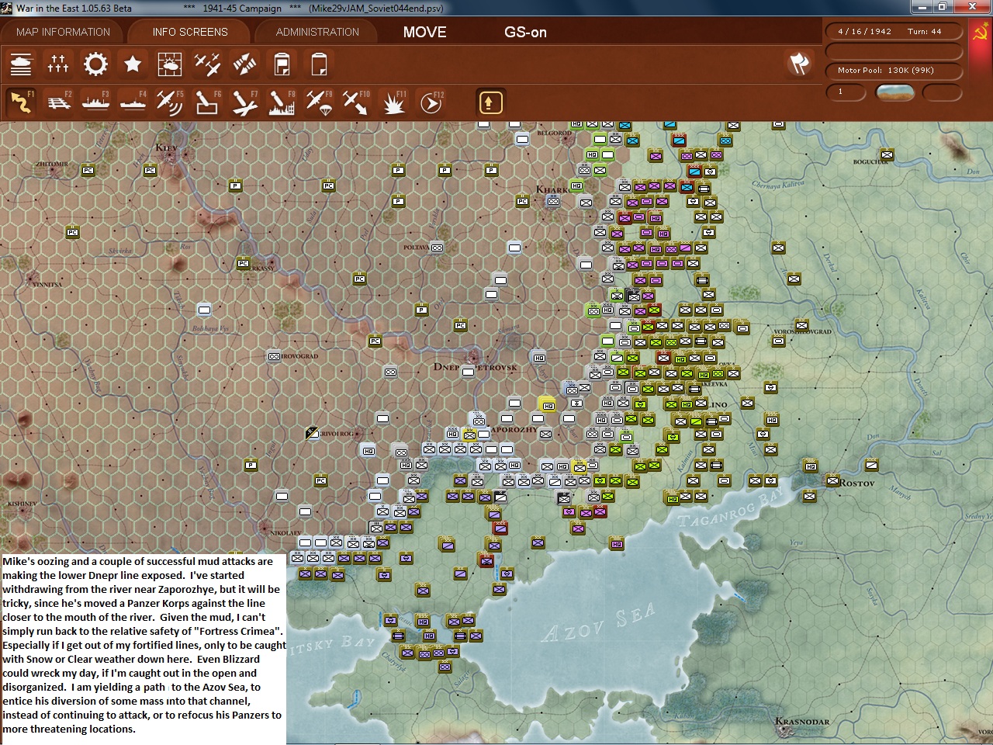Viewport: 993px width, 745px height.
Task: Select the black-yellow counter at Krivoi Rog
Action: (312, 433)
